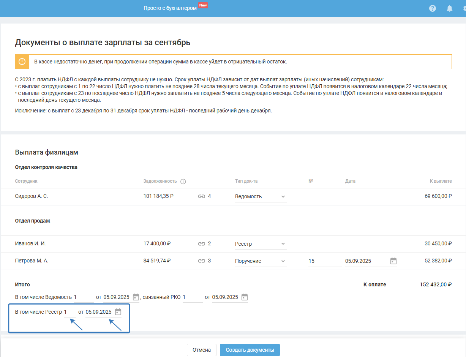The image size is (466, 357).
Task: Click the New badge in header
Action: pos(203,5)
